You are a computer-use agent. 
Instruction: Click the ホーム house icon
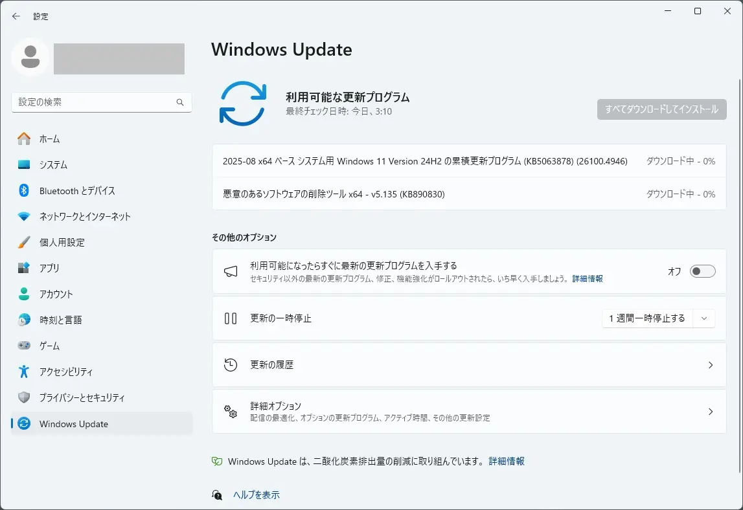pyautogui.click(x=24, y=139)
